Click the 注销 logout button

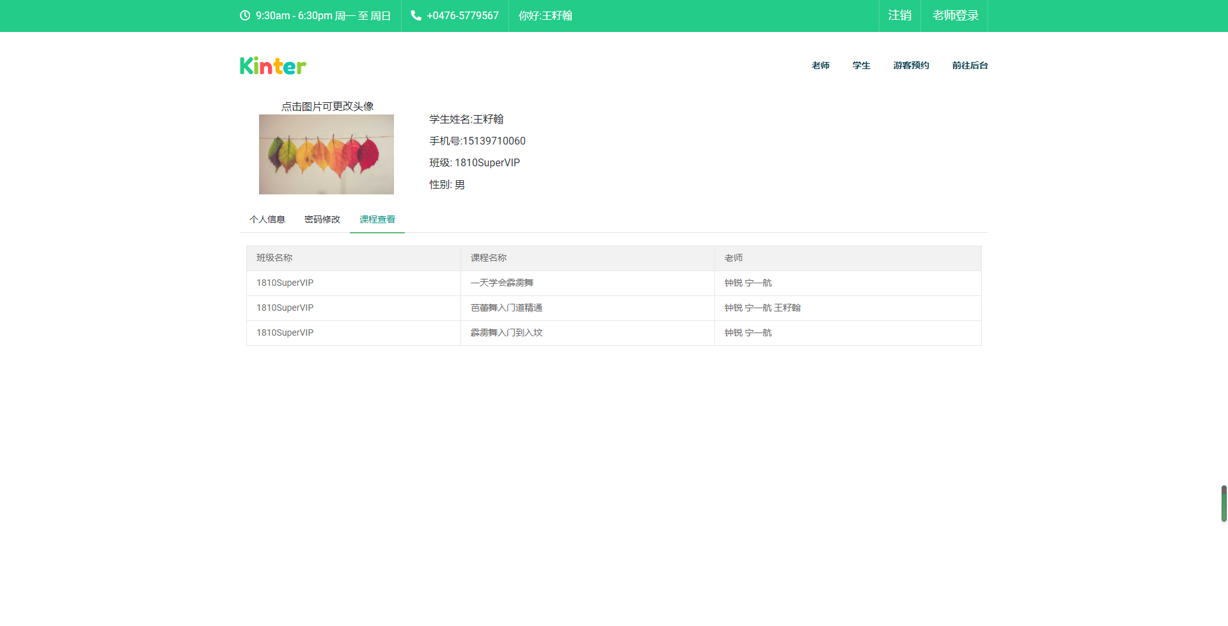[899, 15]
